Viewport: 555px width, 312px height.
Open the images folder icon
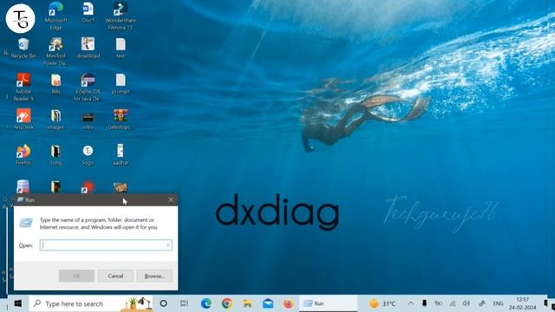55,120
